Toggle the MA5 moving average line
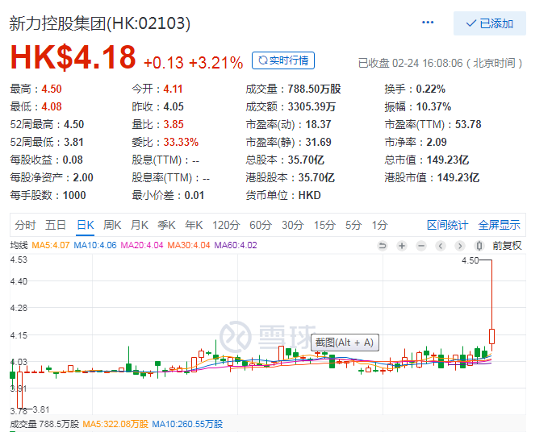 [x=54, y=245]
